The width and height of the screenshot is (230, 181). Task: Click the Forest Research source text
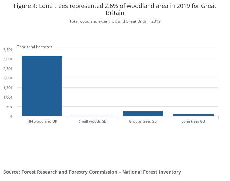(92, 172)
